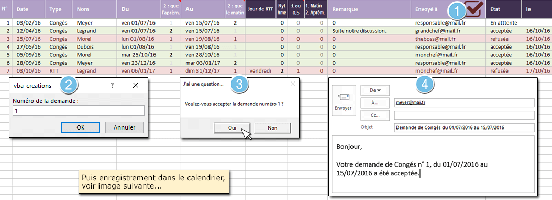552x200 pixels.
Task: Close the vba-creations dialog
Action: point(136,85)
